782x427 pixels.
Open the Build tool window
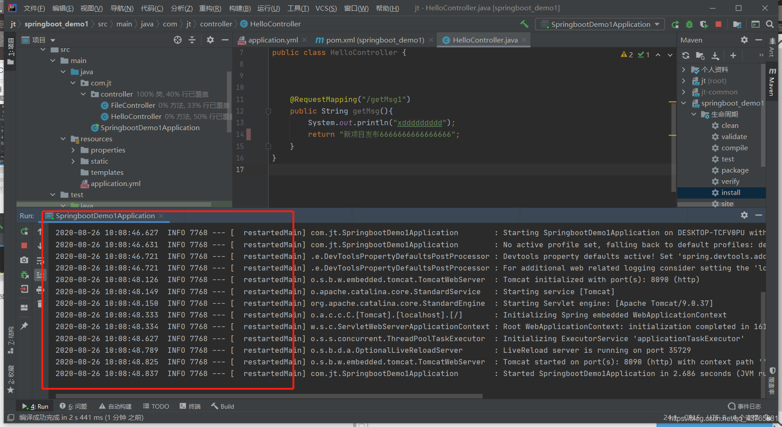[222, 406]
